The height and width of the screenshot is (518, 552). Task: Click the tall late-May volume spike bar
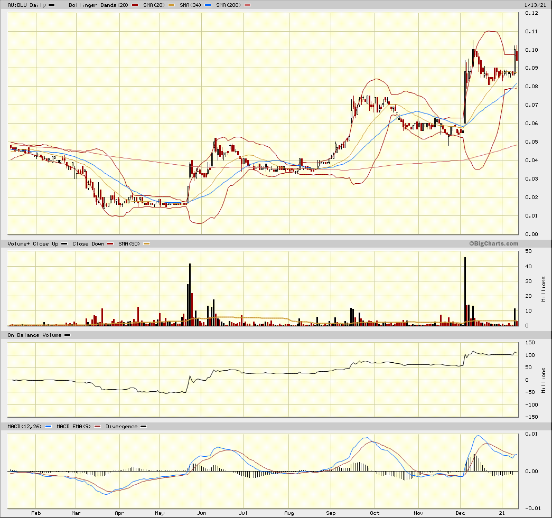click(x=190, y=295)
